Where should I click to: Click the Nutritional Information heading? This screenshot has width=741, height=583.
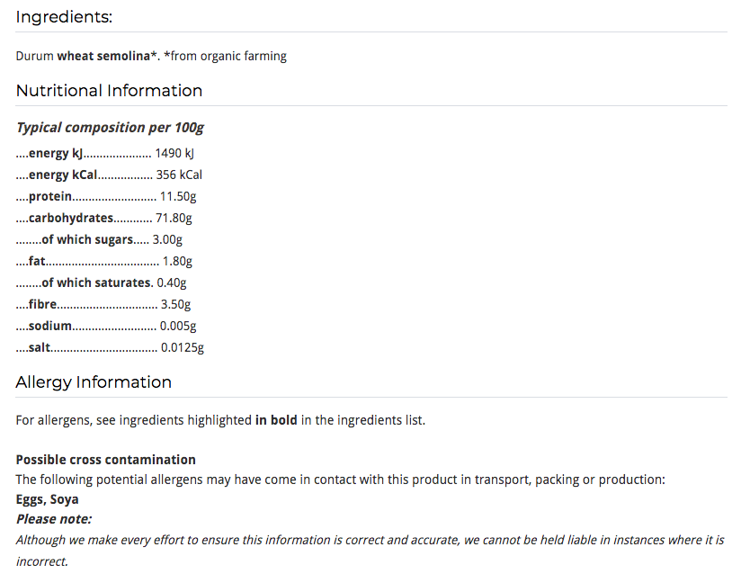click(109, 91)
